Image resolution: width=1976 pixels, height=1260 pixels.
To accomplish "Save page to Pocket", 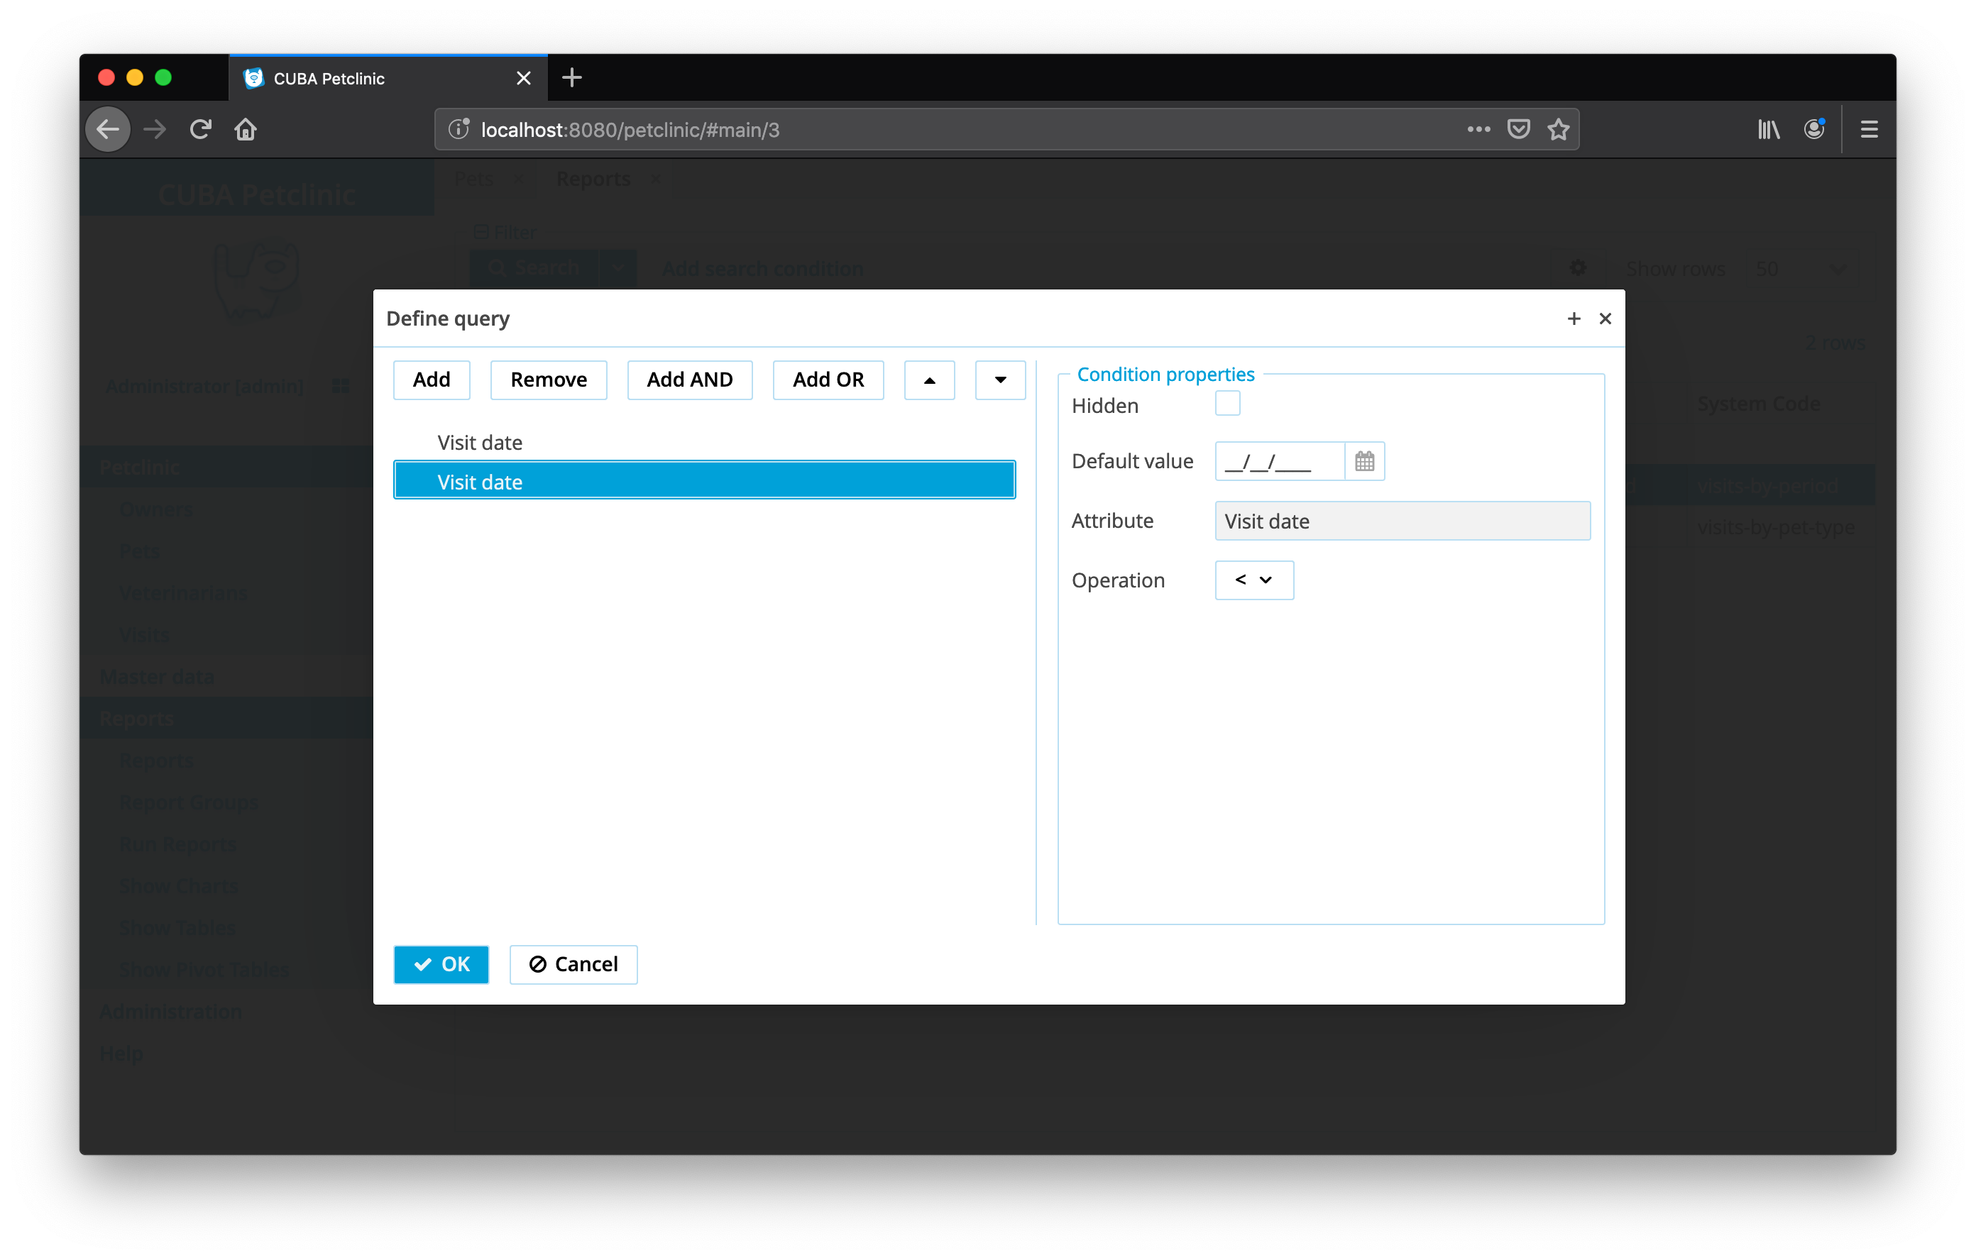I will (x=1518, y=130).
